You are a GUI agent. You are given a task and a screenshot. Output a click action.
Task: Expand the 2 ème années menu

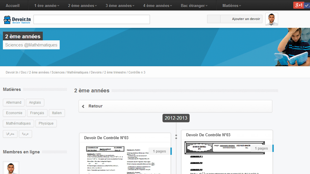coord(82,6)
